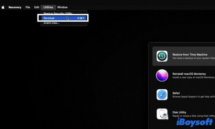215x129 pixels.
Task: Click the Safari compass icon
Action: tap(162, 95)
